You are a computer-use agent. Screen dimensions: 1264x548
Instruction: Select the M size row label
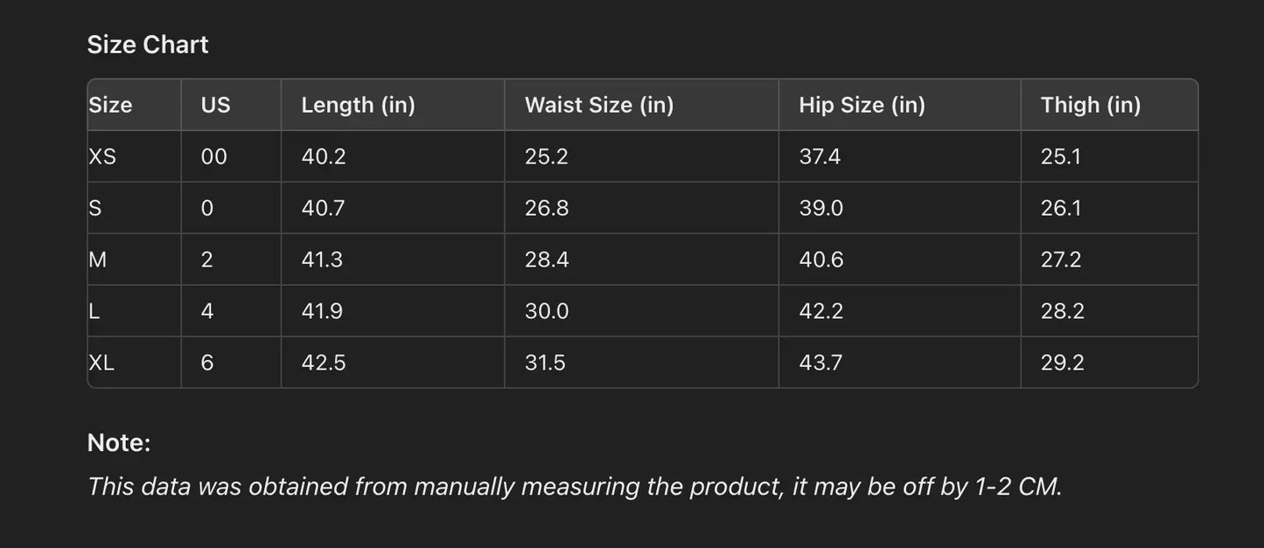[x=97, y=260]
